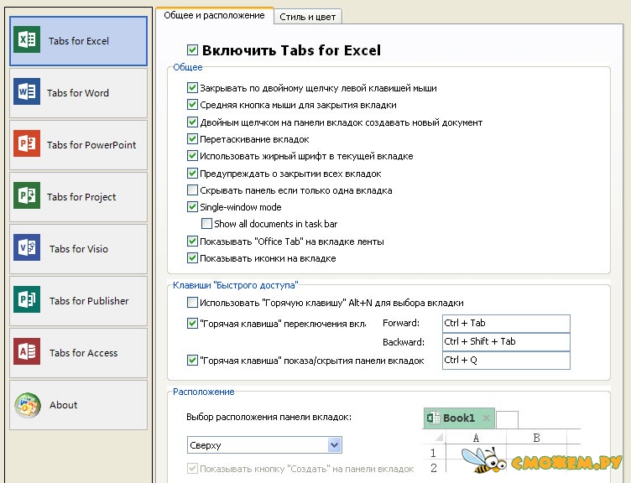Click the Book1 tab in the preview
The width and height of the screenshot is (631, 483).
pos(459,418)
